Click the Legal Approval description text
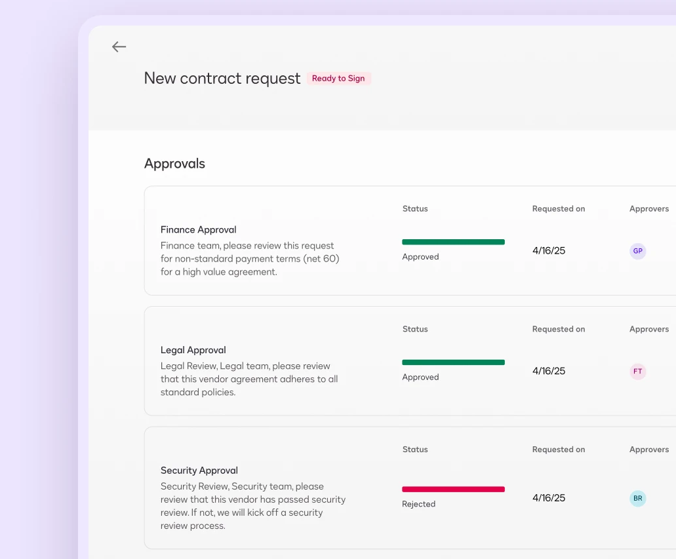 249,379
